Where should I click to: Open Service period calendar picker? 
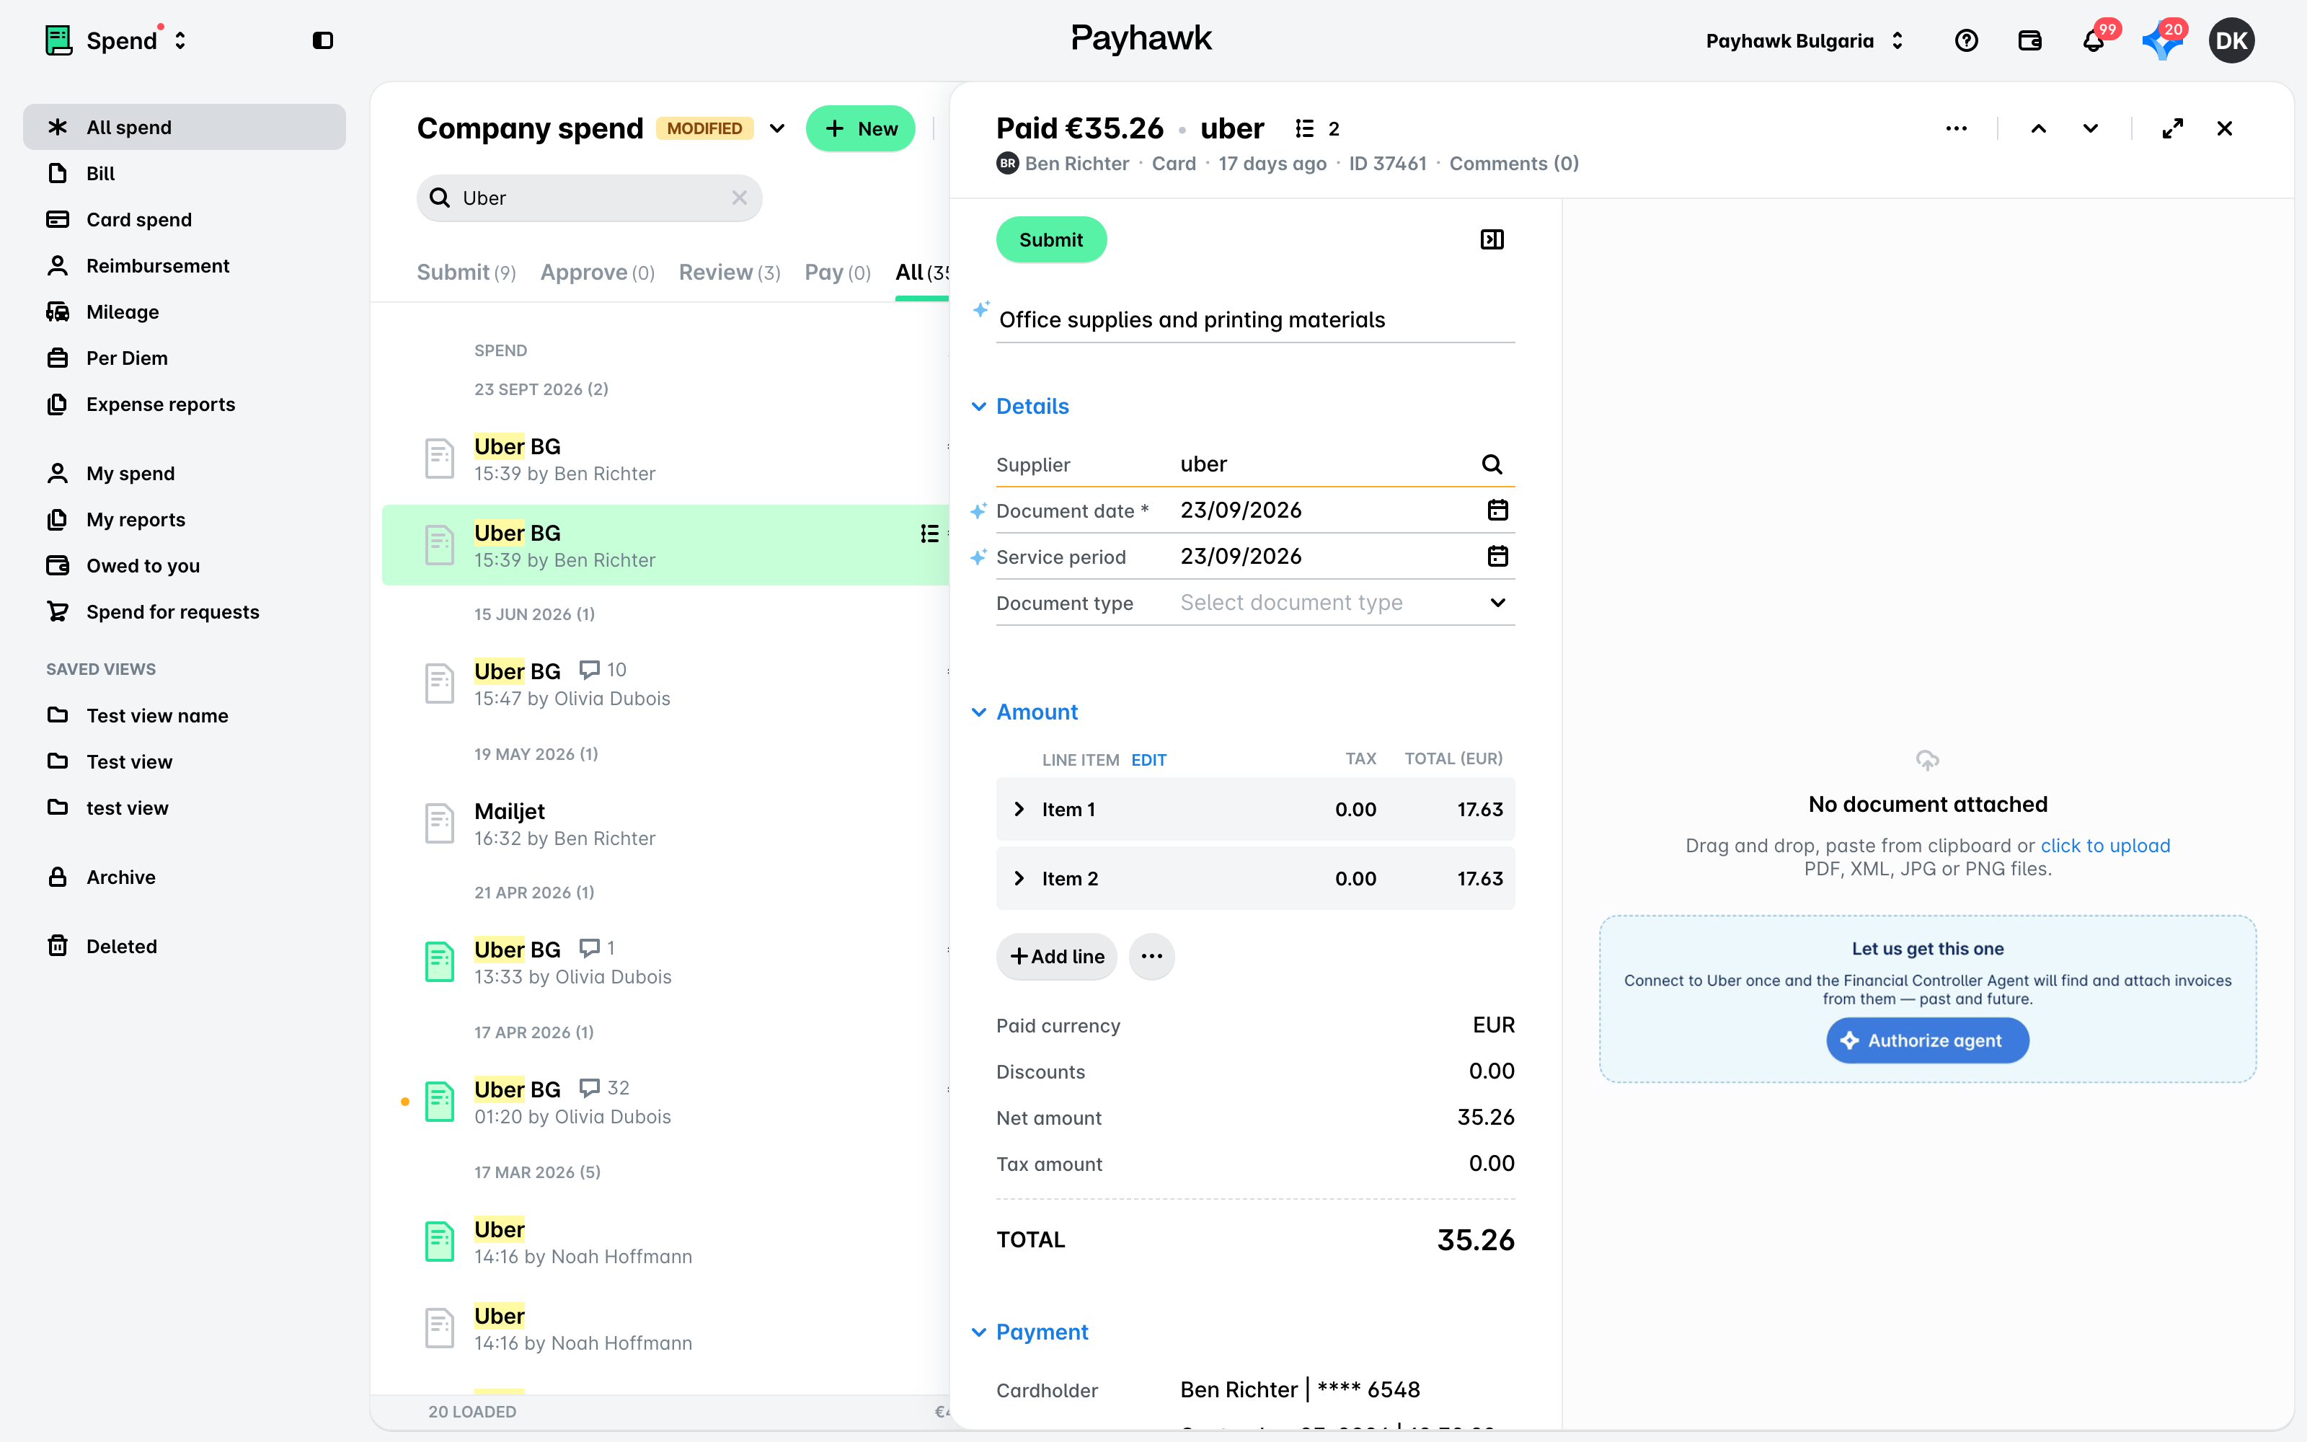1497,556
